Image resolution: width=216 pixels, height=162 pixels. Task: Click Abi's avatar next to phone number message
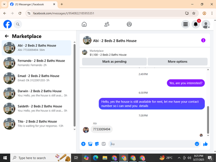coord(86,130)
